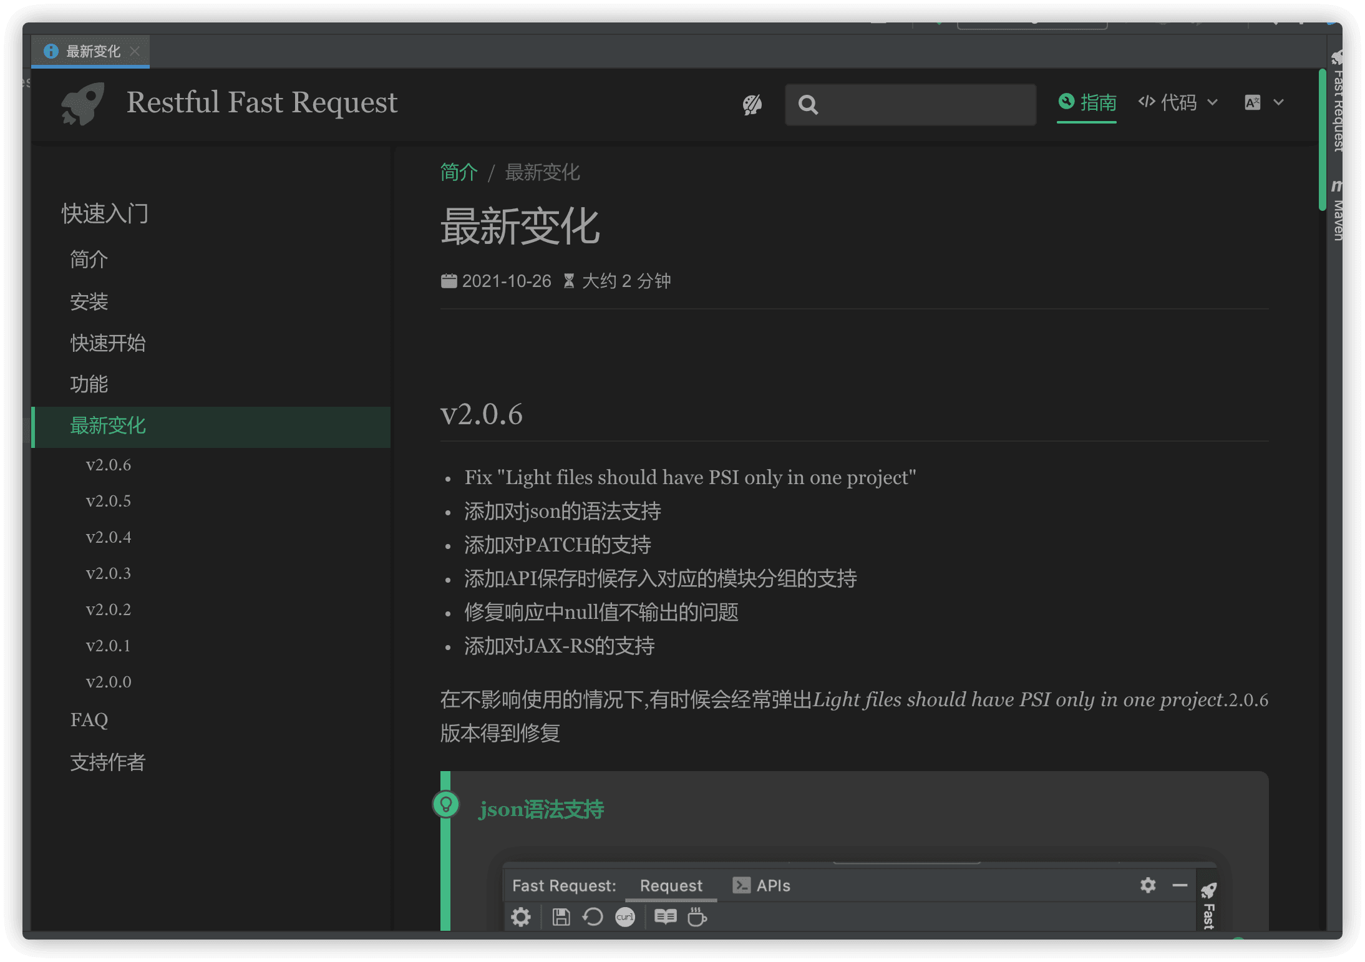The image size is (1365, 962).
Task: Go to 快速开始 in the sidebar
Action: pos(107,343)
